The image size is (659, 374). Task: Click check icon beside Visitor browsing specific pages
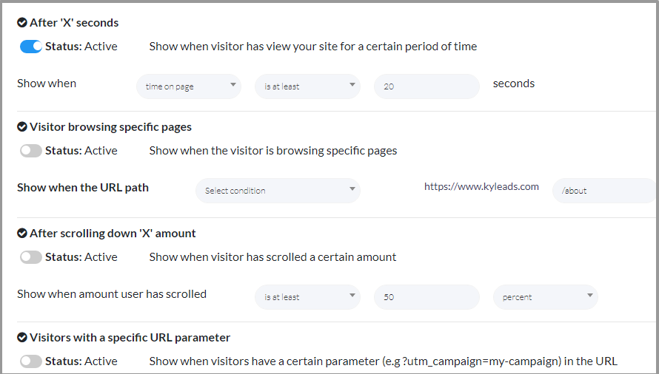click(x=22, y=127)
